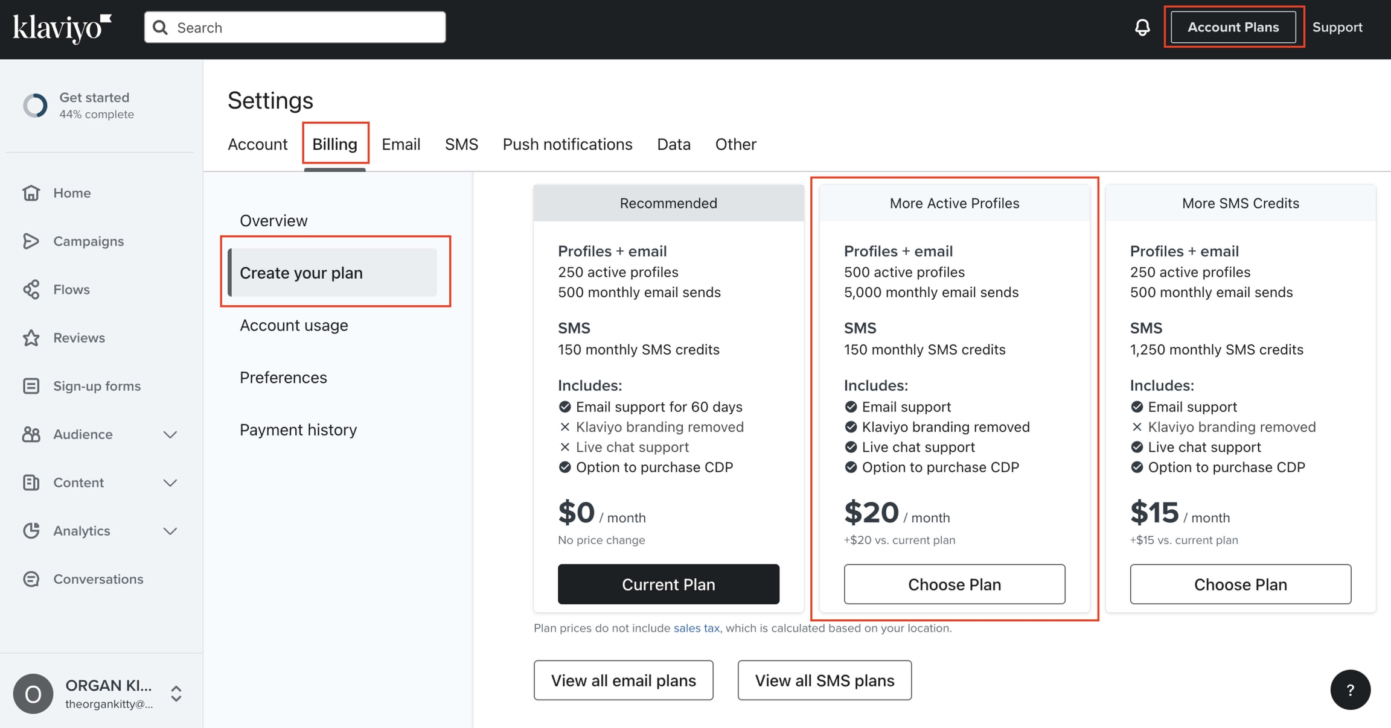Image resolution: width=1391 pixels, height=728 pixels.
Task: Select the Campaigns icon in sidebar
Action: pyautogui.click(x=32, y=241)
